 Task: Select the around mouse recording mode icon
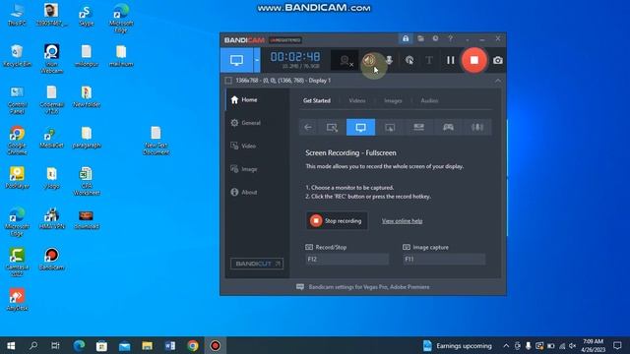pos(390,127)
